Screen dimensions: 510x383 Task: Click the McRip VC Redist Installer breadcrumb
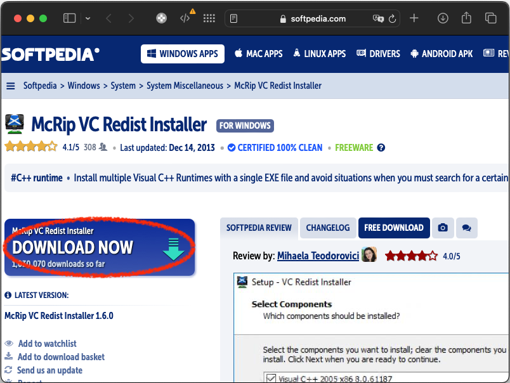278,86
